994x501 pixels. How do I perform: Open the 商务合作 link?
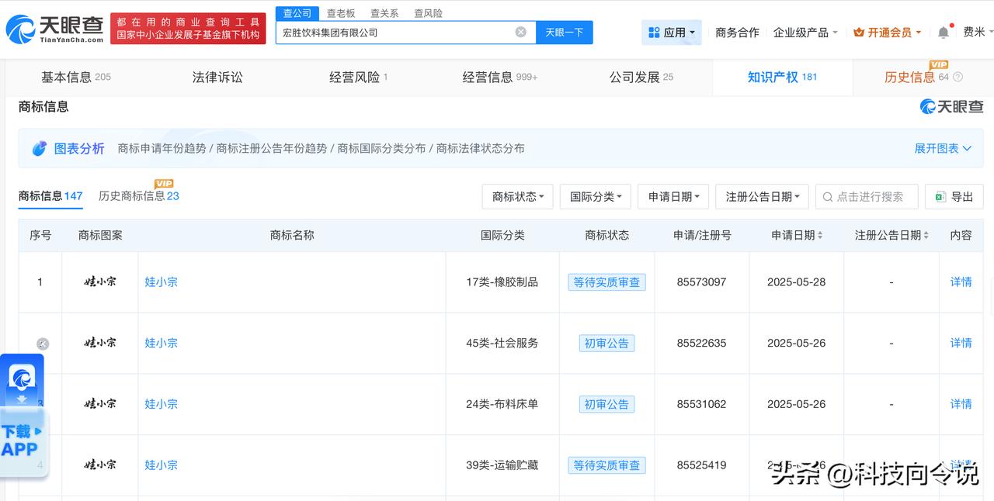pos(737,33)
